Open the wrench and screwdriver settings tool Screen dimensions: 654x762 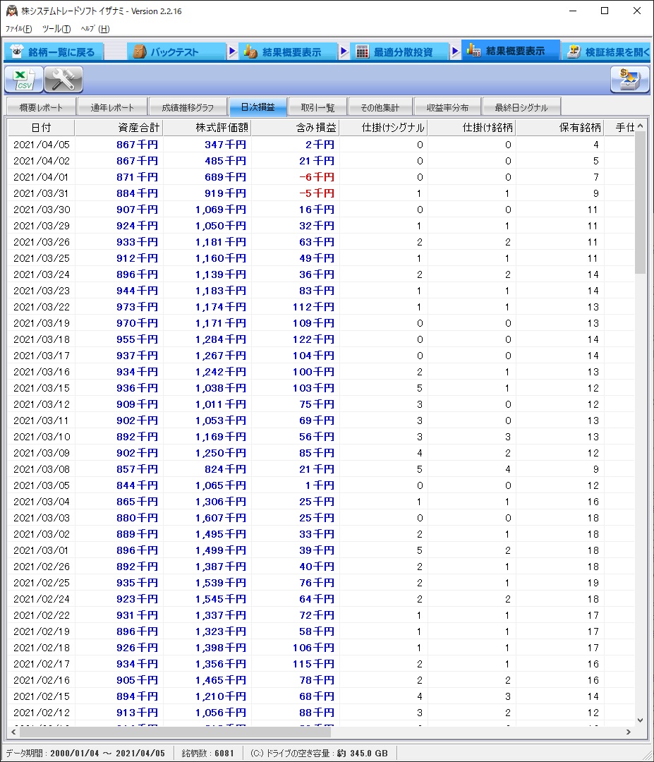point(63,80)
